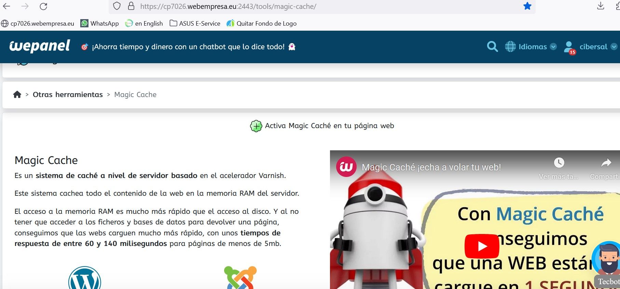Click the WordPress logo icon
620x289 pixels.
[85, 278]
